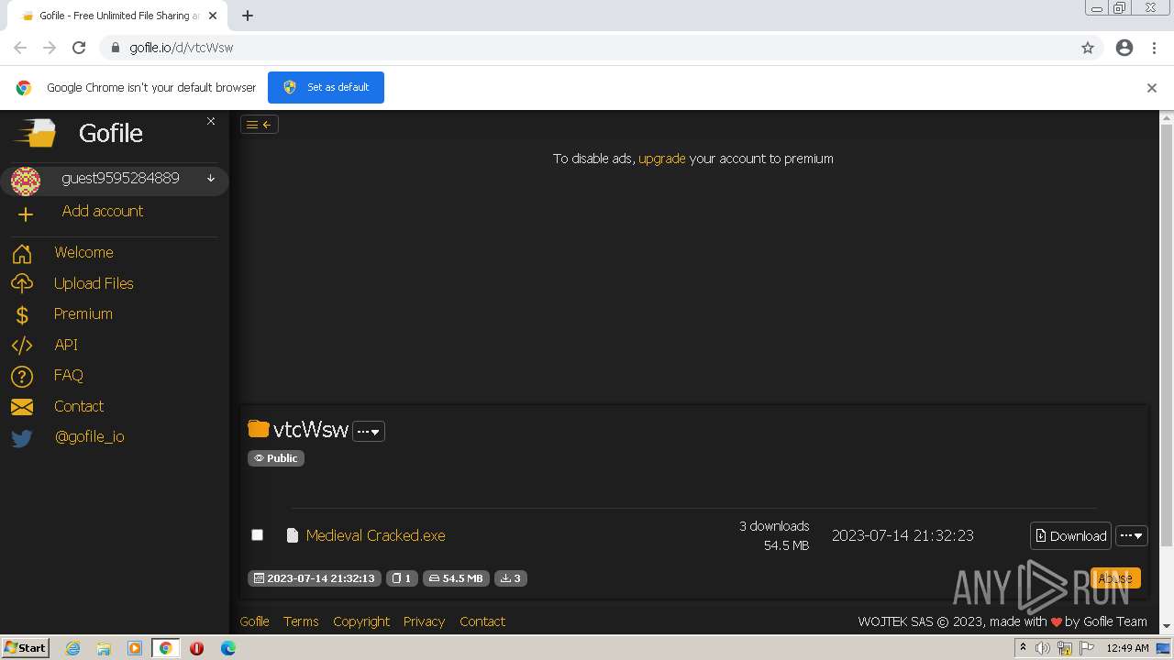The width and height of the screenshot is (1174, 660).
Task: Click the upgrade link
Action: pos(662,159)
